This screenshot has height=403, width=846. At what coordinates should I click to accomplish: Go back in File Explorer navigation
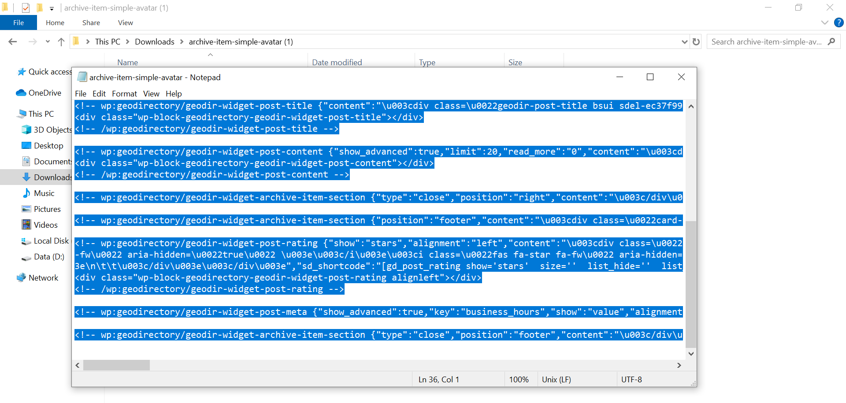point(13,42)
